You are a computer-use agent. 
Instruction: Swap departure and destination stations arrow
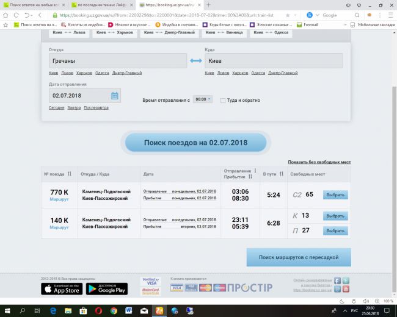click(x=195, y=60)
